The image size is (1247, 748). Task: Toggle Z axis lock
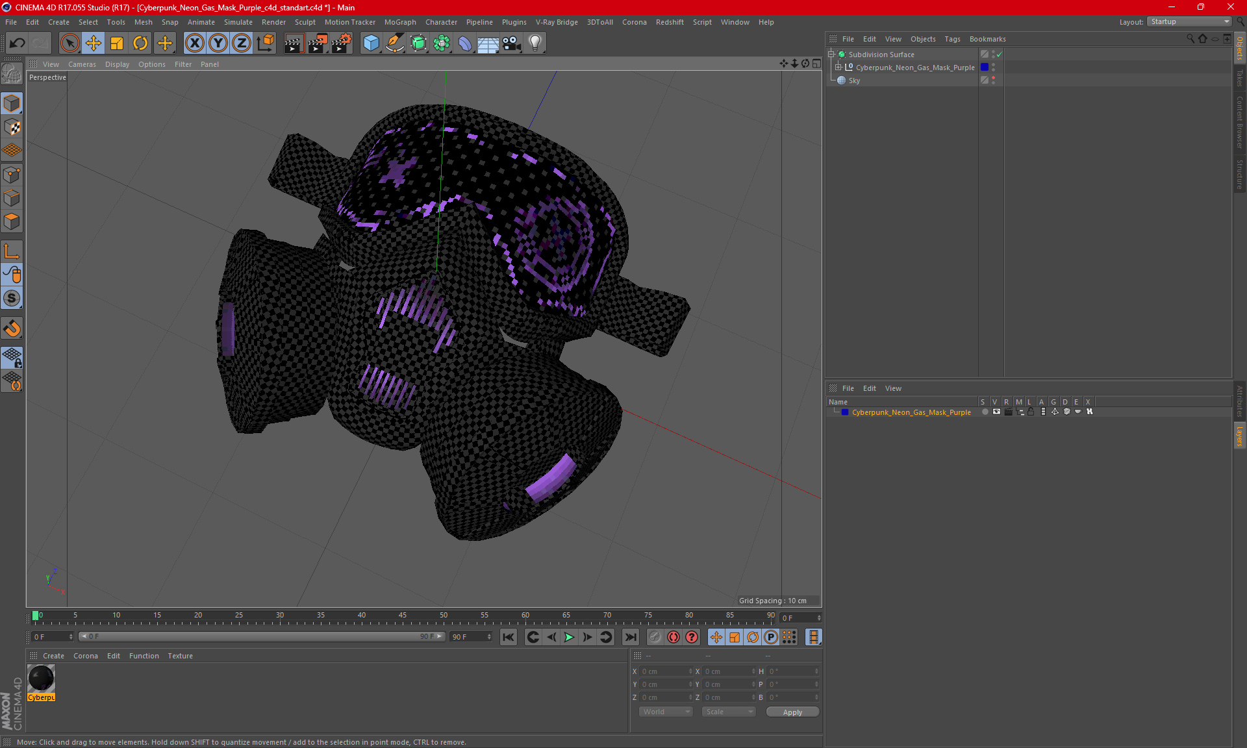point(242,44)
